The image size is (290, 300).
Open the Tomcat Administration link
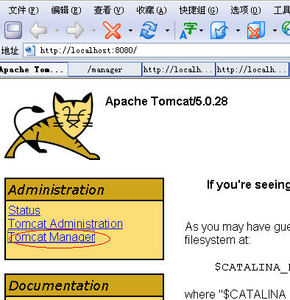(66, 224)
